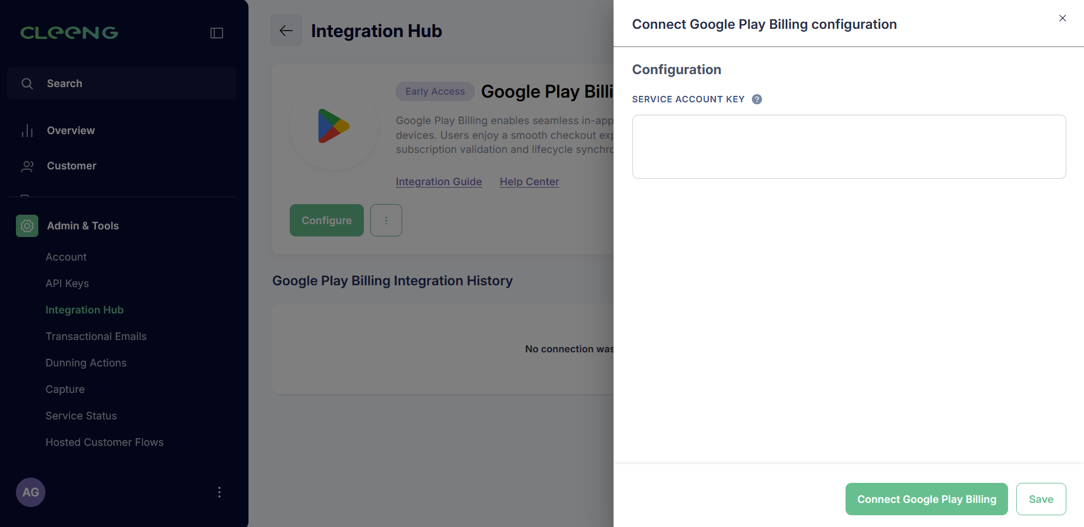This screenshot has width=1084, height=527.
Task: Click the Configure button
Action: click(x=327, y=221)
